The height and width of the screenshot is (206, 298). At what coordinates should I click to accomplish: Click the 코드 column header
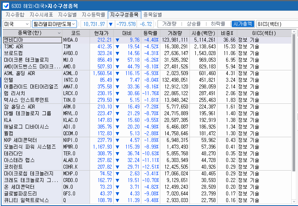click(x=76, y=33)
